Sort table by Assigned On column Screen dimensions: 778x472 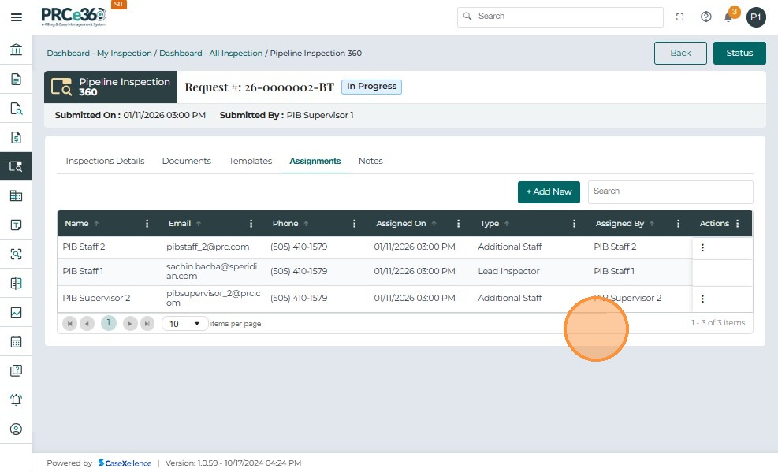[400, 224]
